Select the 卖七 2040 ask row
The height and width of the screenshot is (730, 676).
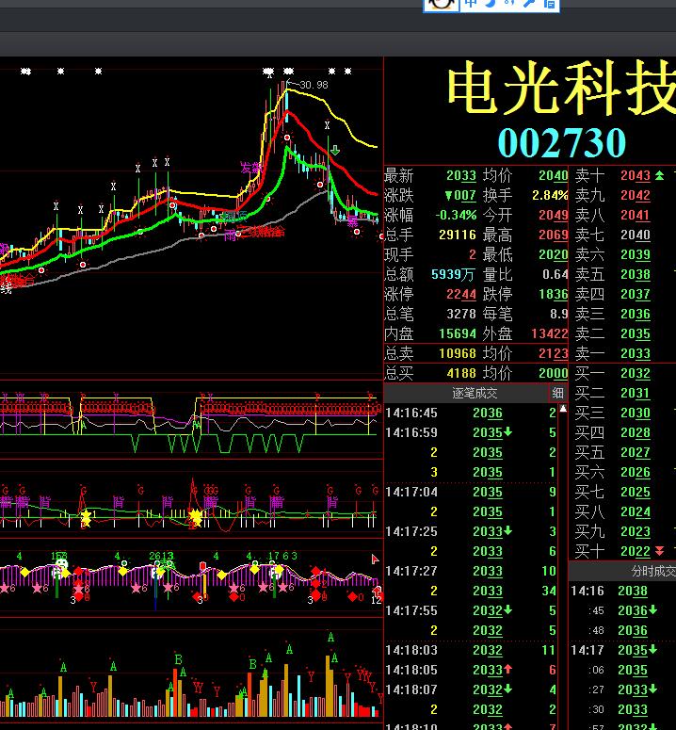point(623,235)
